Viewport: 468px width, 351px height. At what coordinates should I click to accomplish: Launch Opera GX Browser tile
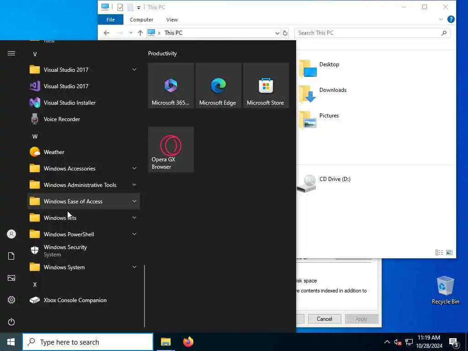tap(171, 149)
